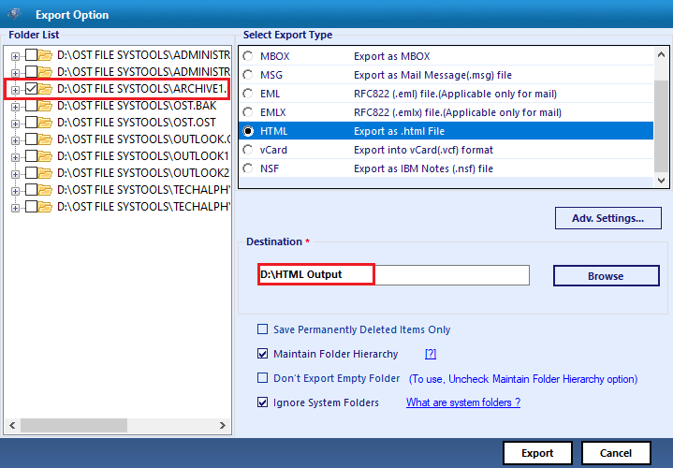673x468 pixels.
Task: Check the first ADMINISTR folder checkbox
Action: tap(31, 55)
